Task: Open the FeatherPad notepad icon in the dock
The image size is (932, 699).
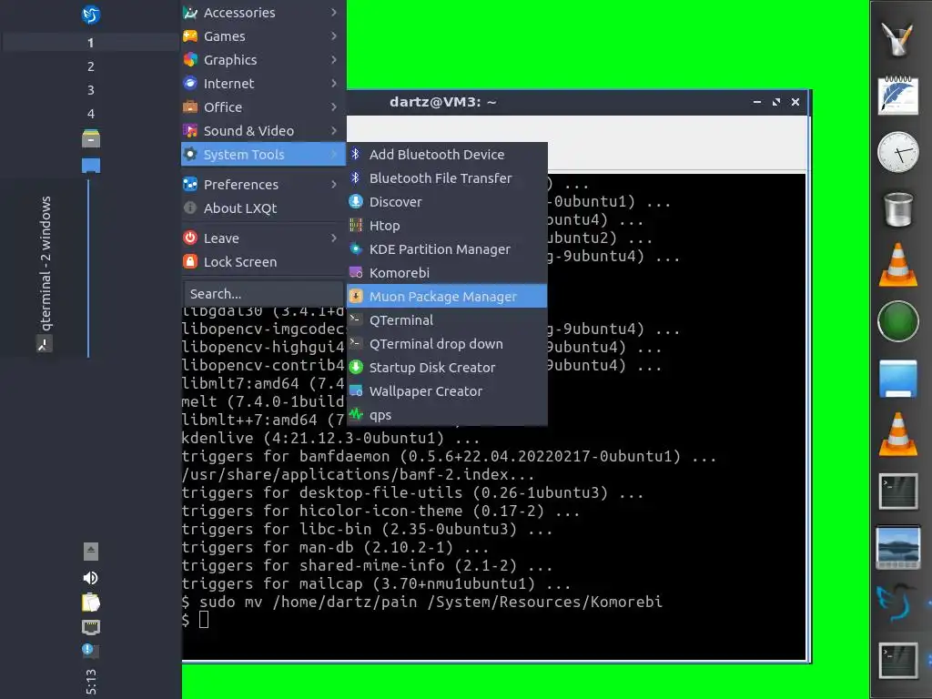Action: pos(898,95)
